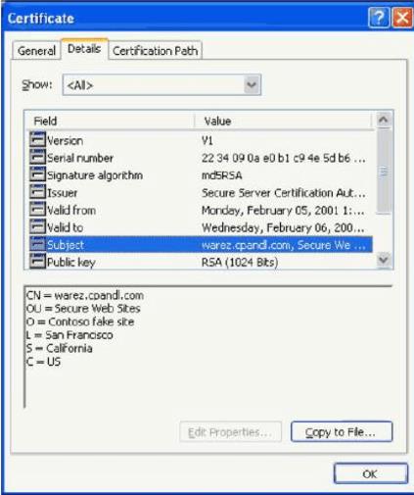
Task: Switch to the General tab
Action: 36,51
